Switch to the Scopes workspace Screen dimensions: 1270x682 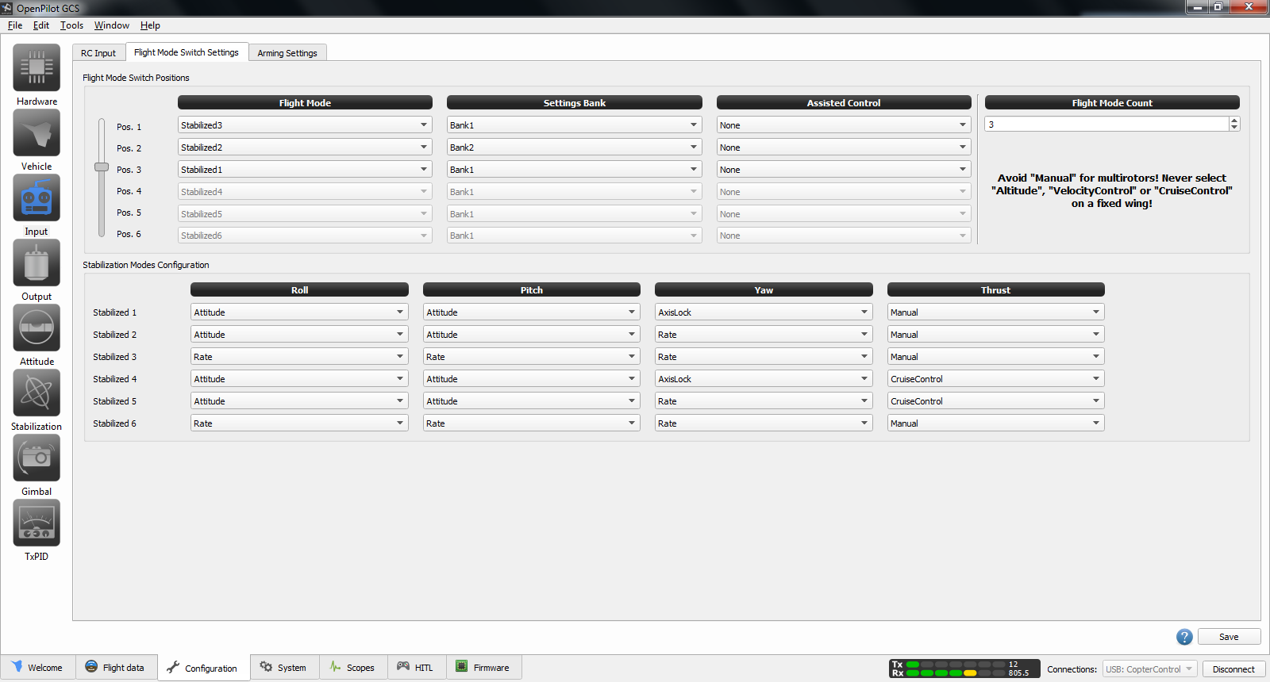click(x=353, y=668)
